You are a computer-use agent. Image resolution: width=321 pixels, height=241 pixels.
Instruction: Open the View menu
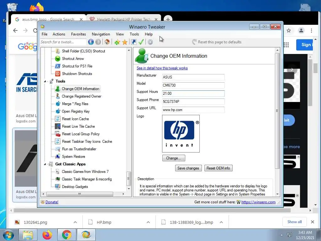coord(120,34)
